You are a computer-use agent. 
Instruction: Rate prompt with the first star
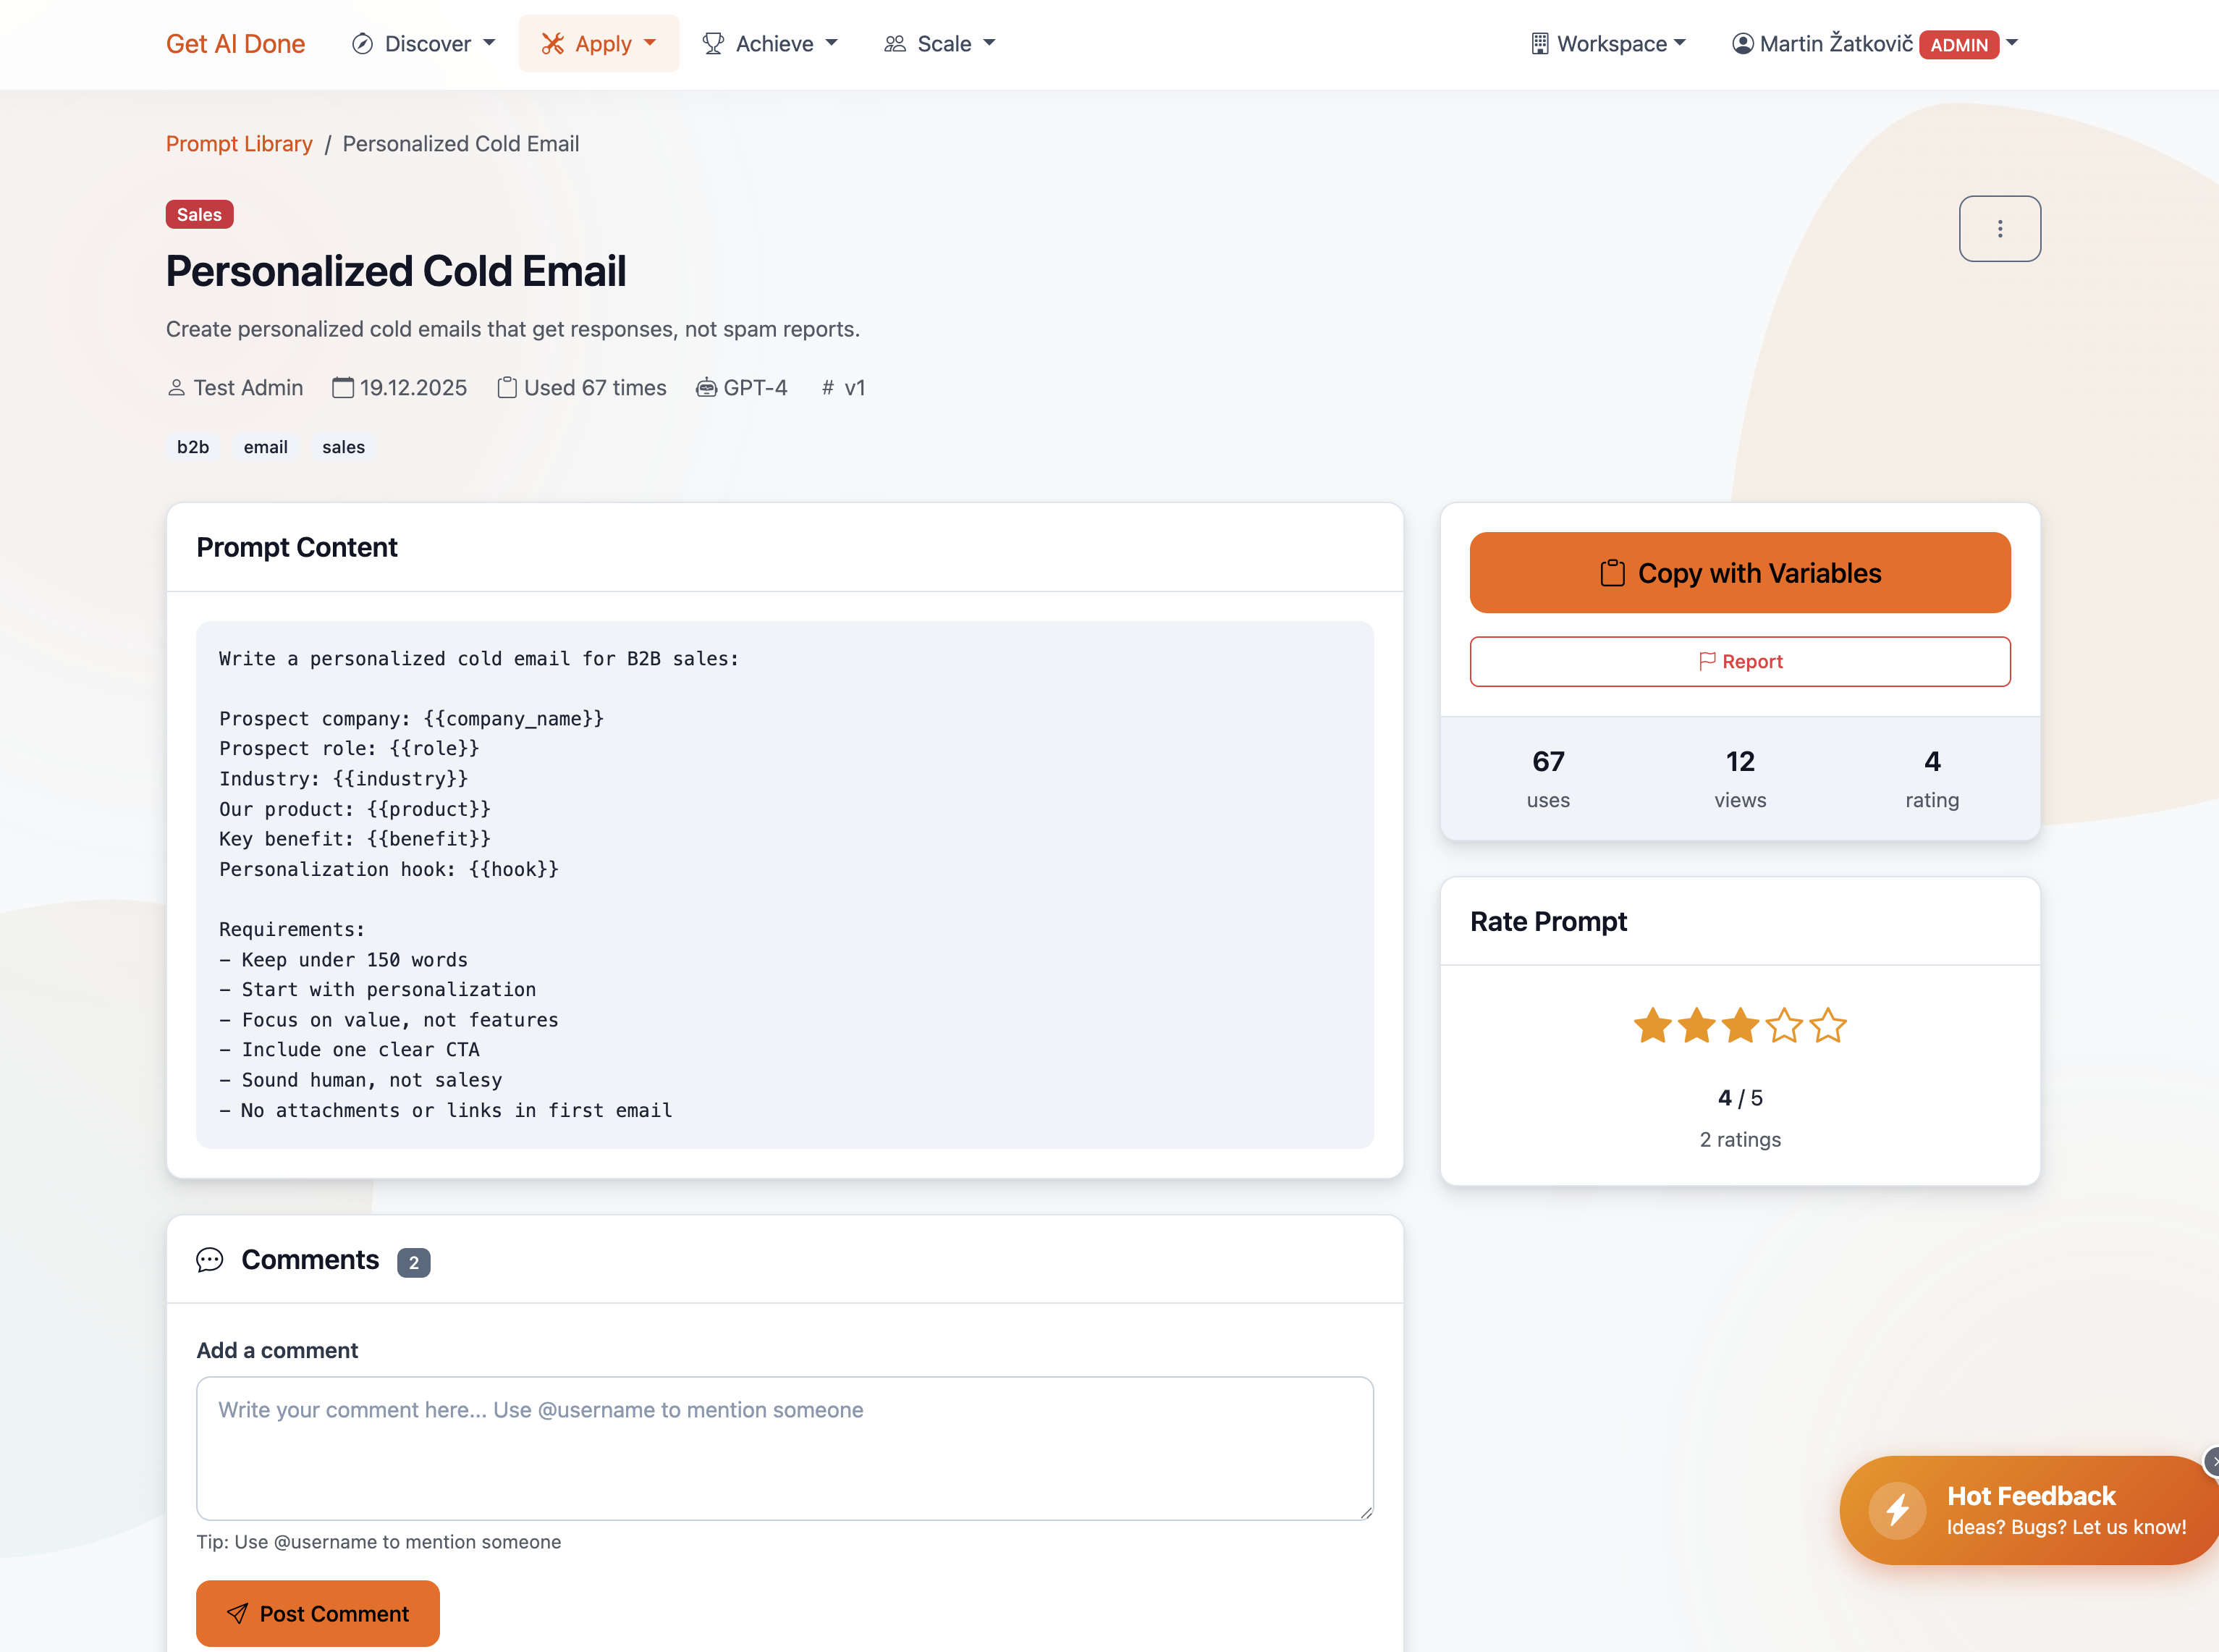coord(1652,1026)
